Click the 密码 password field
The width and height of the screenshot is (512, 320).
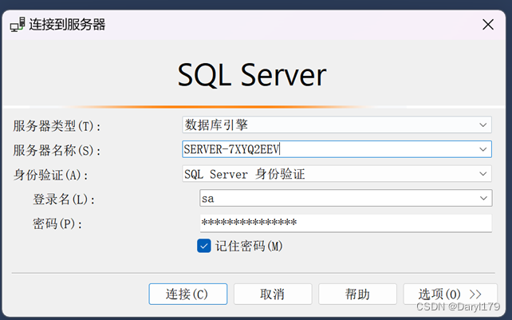[x=346, y=223]
